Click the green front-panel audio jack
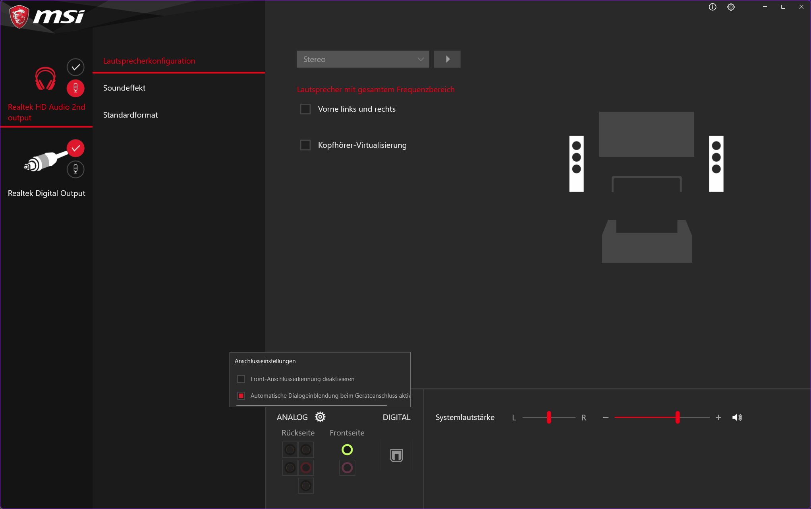The height and width of the screenshot is (509, 811). [x=347, y=449]
